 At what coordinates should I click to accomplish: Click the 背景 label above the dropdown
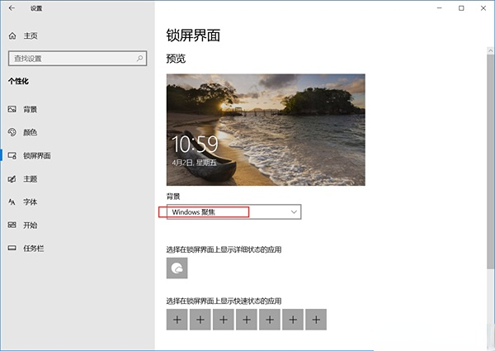coord(173,197)
